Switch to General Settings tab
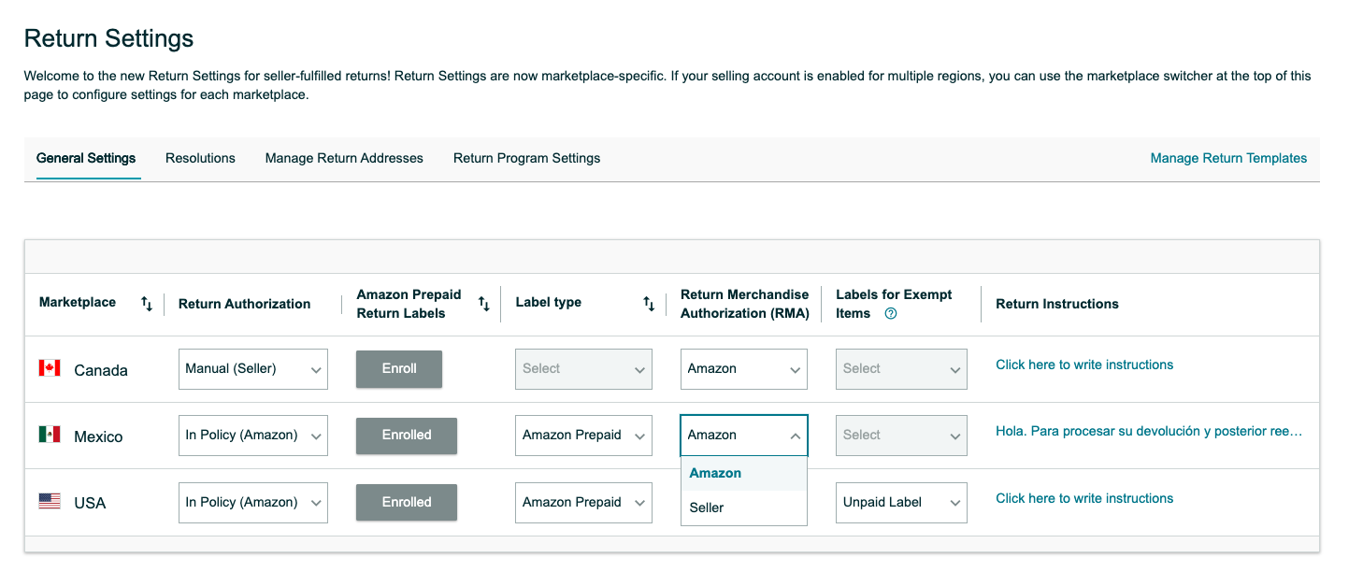This screenshot has height=572, width=1363. point(86,159)
